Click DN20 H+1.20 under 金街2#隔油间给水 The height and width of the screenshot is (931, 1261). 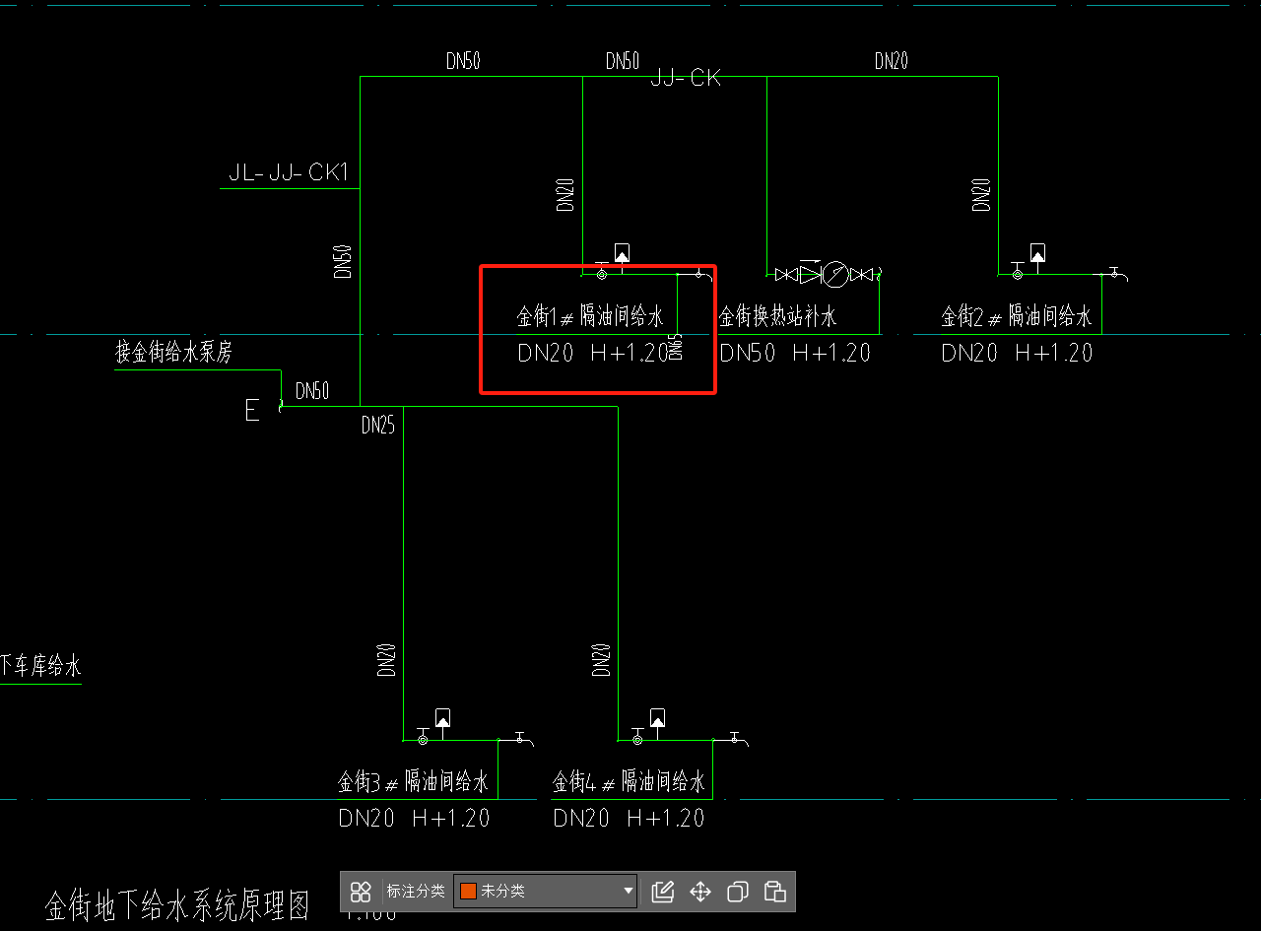click(x=1017, y=353)
